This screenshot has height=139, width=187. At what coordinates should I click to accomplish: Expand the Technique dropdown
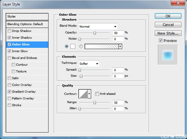(89, 64)
